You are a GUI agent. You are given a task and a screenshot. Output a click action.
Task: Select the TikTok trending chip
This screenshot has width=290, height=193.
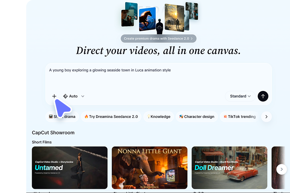point(240,116)
